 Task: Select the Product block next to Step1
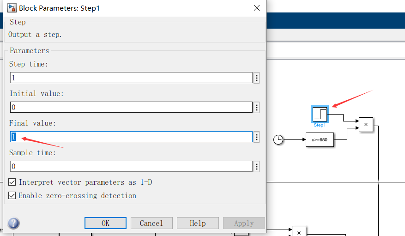click(366, 124)
